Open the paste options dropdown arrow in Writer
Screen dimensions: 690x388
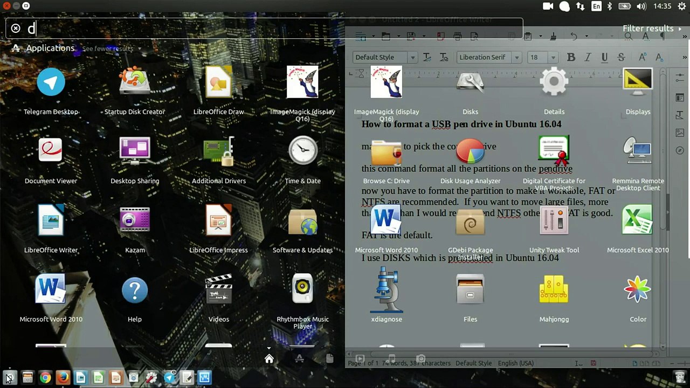point(540,37)
